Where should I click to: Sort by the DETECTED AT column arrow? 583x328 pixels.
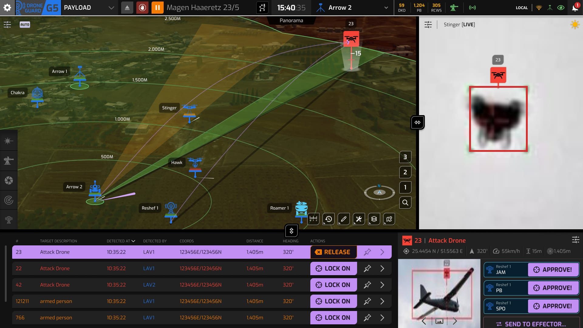[x=133, y=241]
